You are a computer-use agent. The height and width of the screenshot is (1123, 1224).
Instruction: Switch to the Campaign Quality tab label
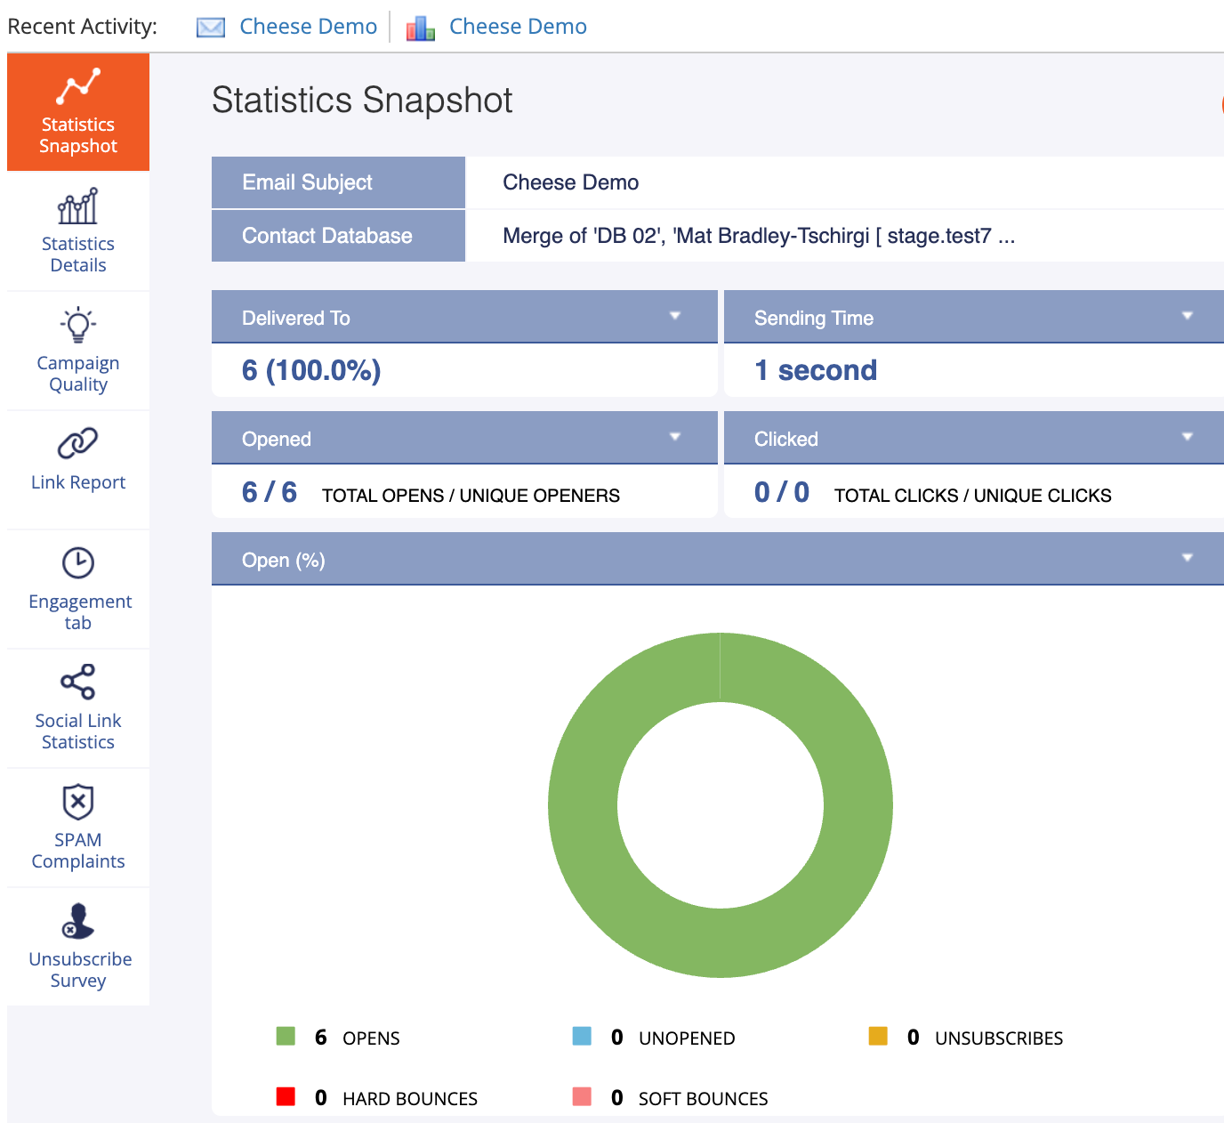click(78, 374)
